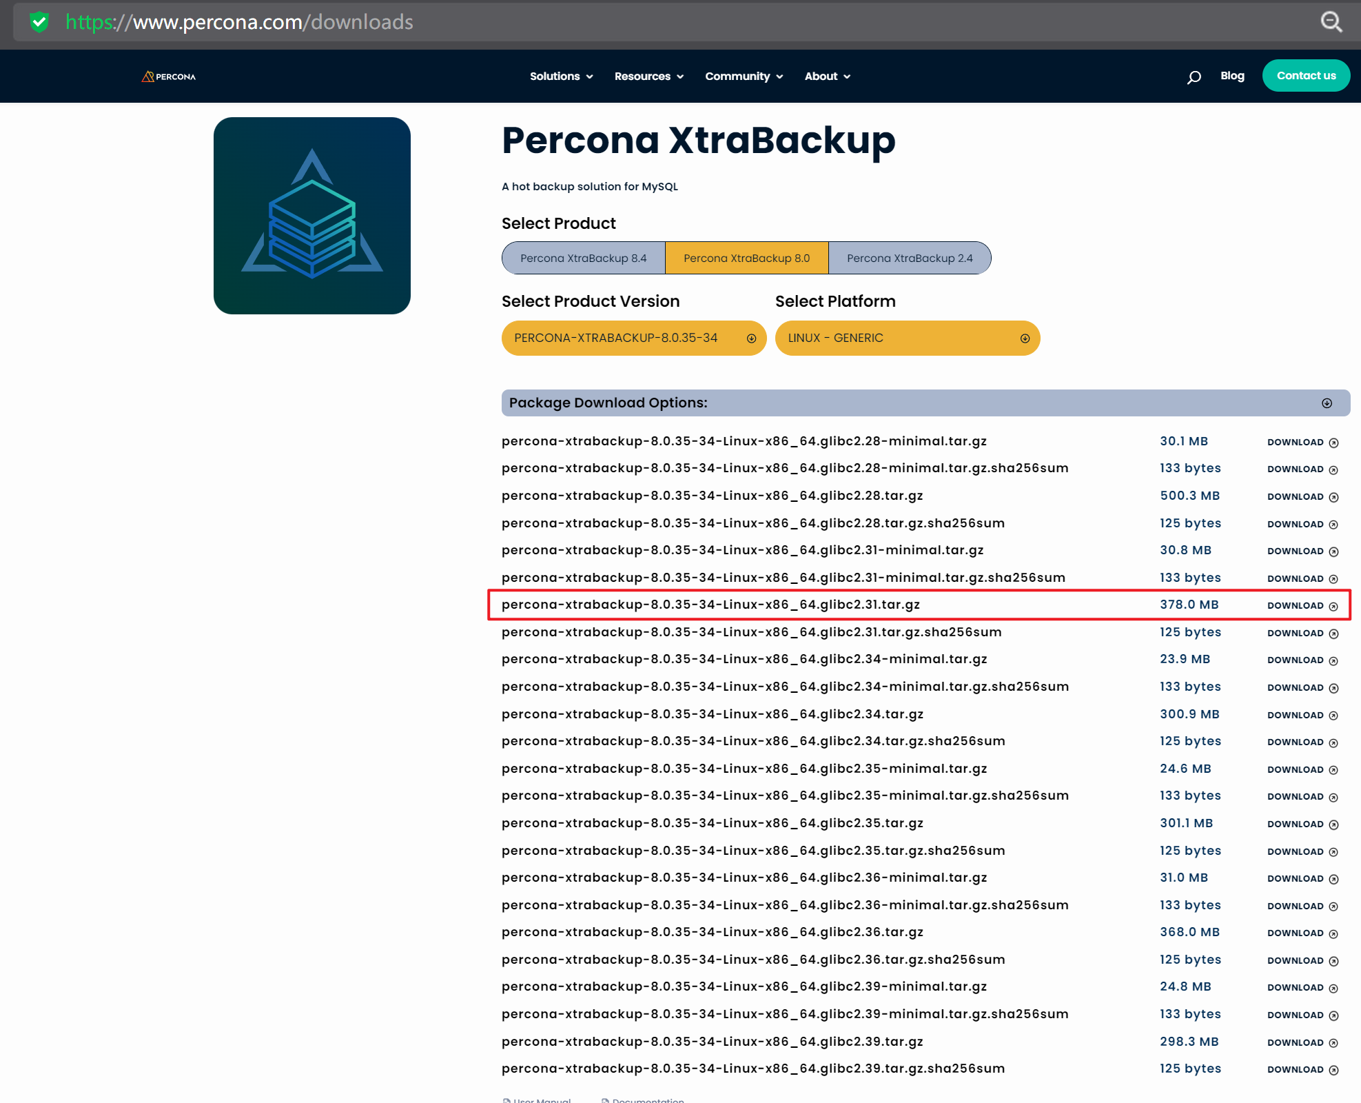Download the 300.9 MB glibc2.34.tar.gz
The height and width of the screenshot is (1103, 1361).
1302,715
